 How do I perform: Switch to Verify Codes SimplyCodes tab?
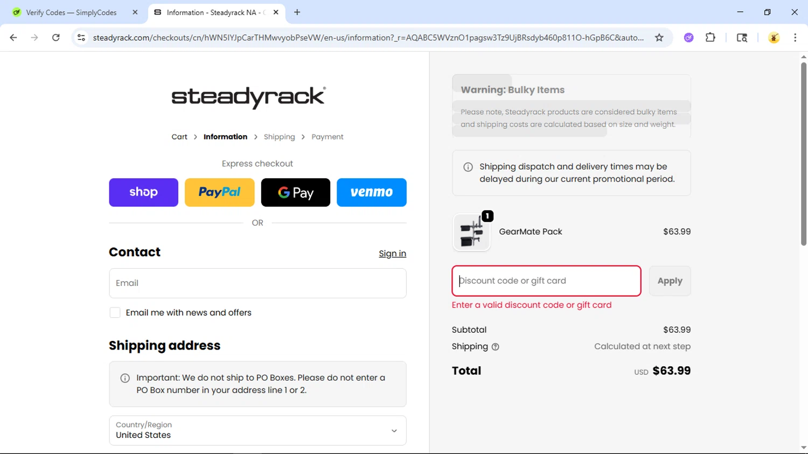pyautogui.click(x=71, y=12)
